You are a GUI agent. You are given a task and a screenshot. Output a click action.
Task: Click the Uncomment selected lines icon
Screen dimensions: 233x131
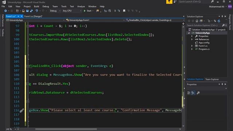[119, 11]
